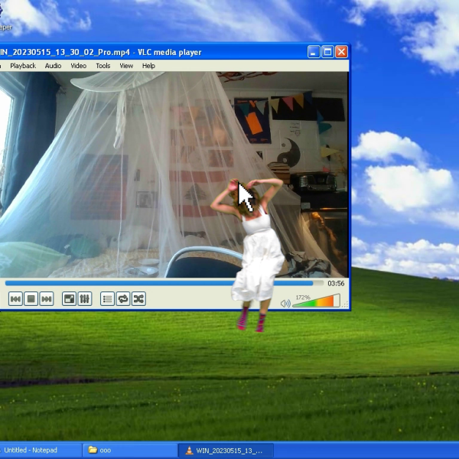Skip to next media in VLC

pyautogui.click(x=47, y=299)
